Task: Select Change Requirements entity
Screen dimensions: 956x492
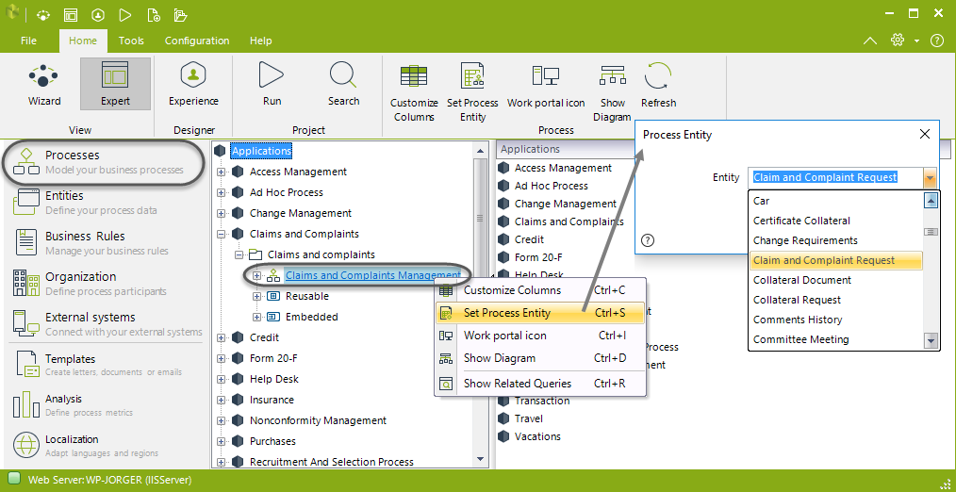Action: [835, 240]
